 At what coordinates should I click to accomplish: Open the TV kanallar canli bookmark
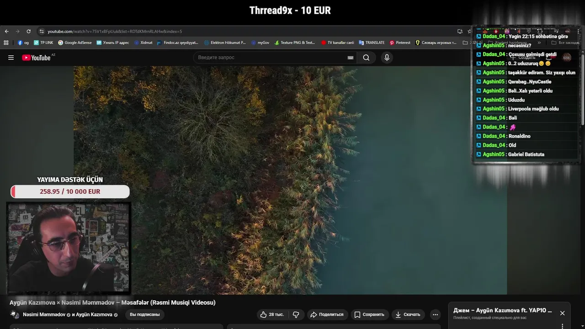click(x=337, y=42)
